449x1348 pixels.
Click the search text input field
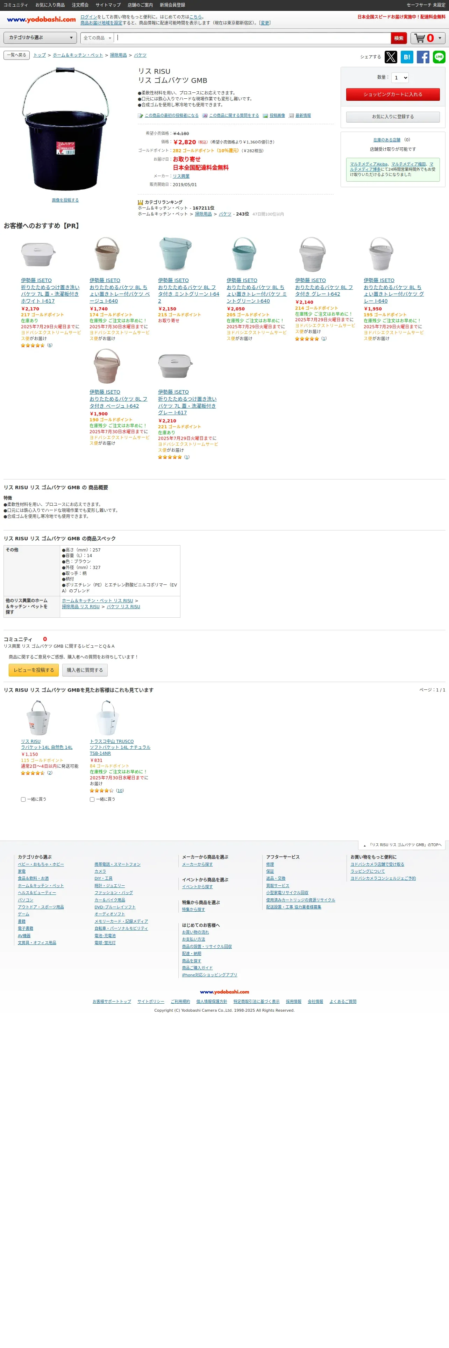click(x=252, y=38)
